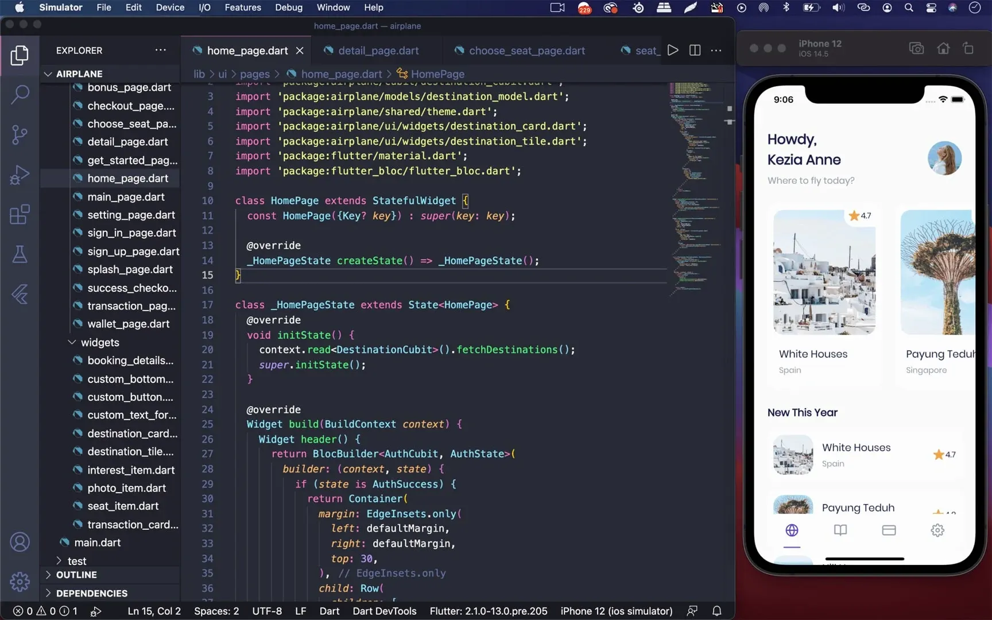Viewport: 992px width, 620px height.
Task: Rotate the Simulator device
Action: pyautogui.click(x=968, y=48)
